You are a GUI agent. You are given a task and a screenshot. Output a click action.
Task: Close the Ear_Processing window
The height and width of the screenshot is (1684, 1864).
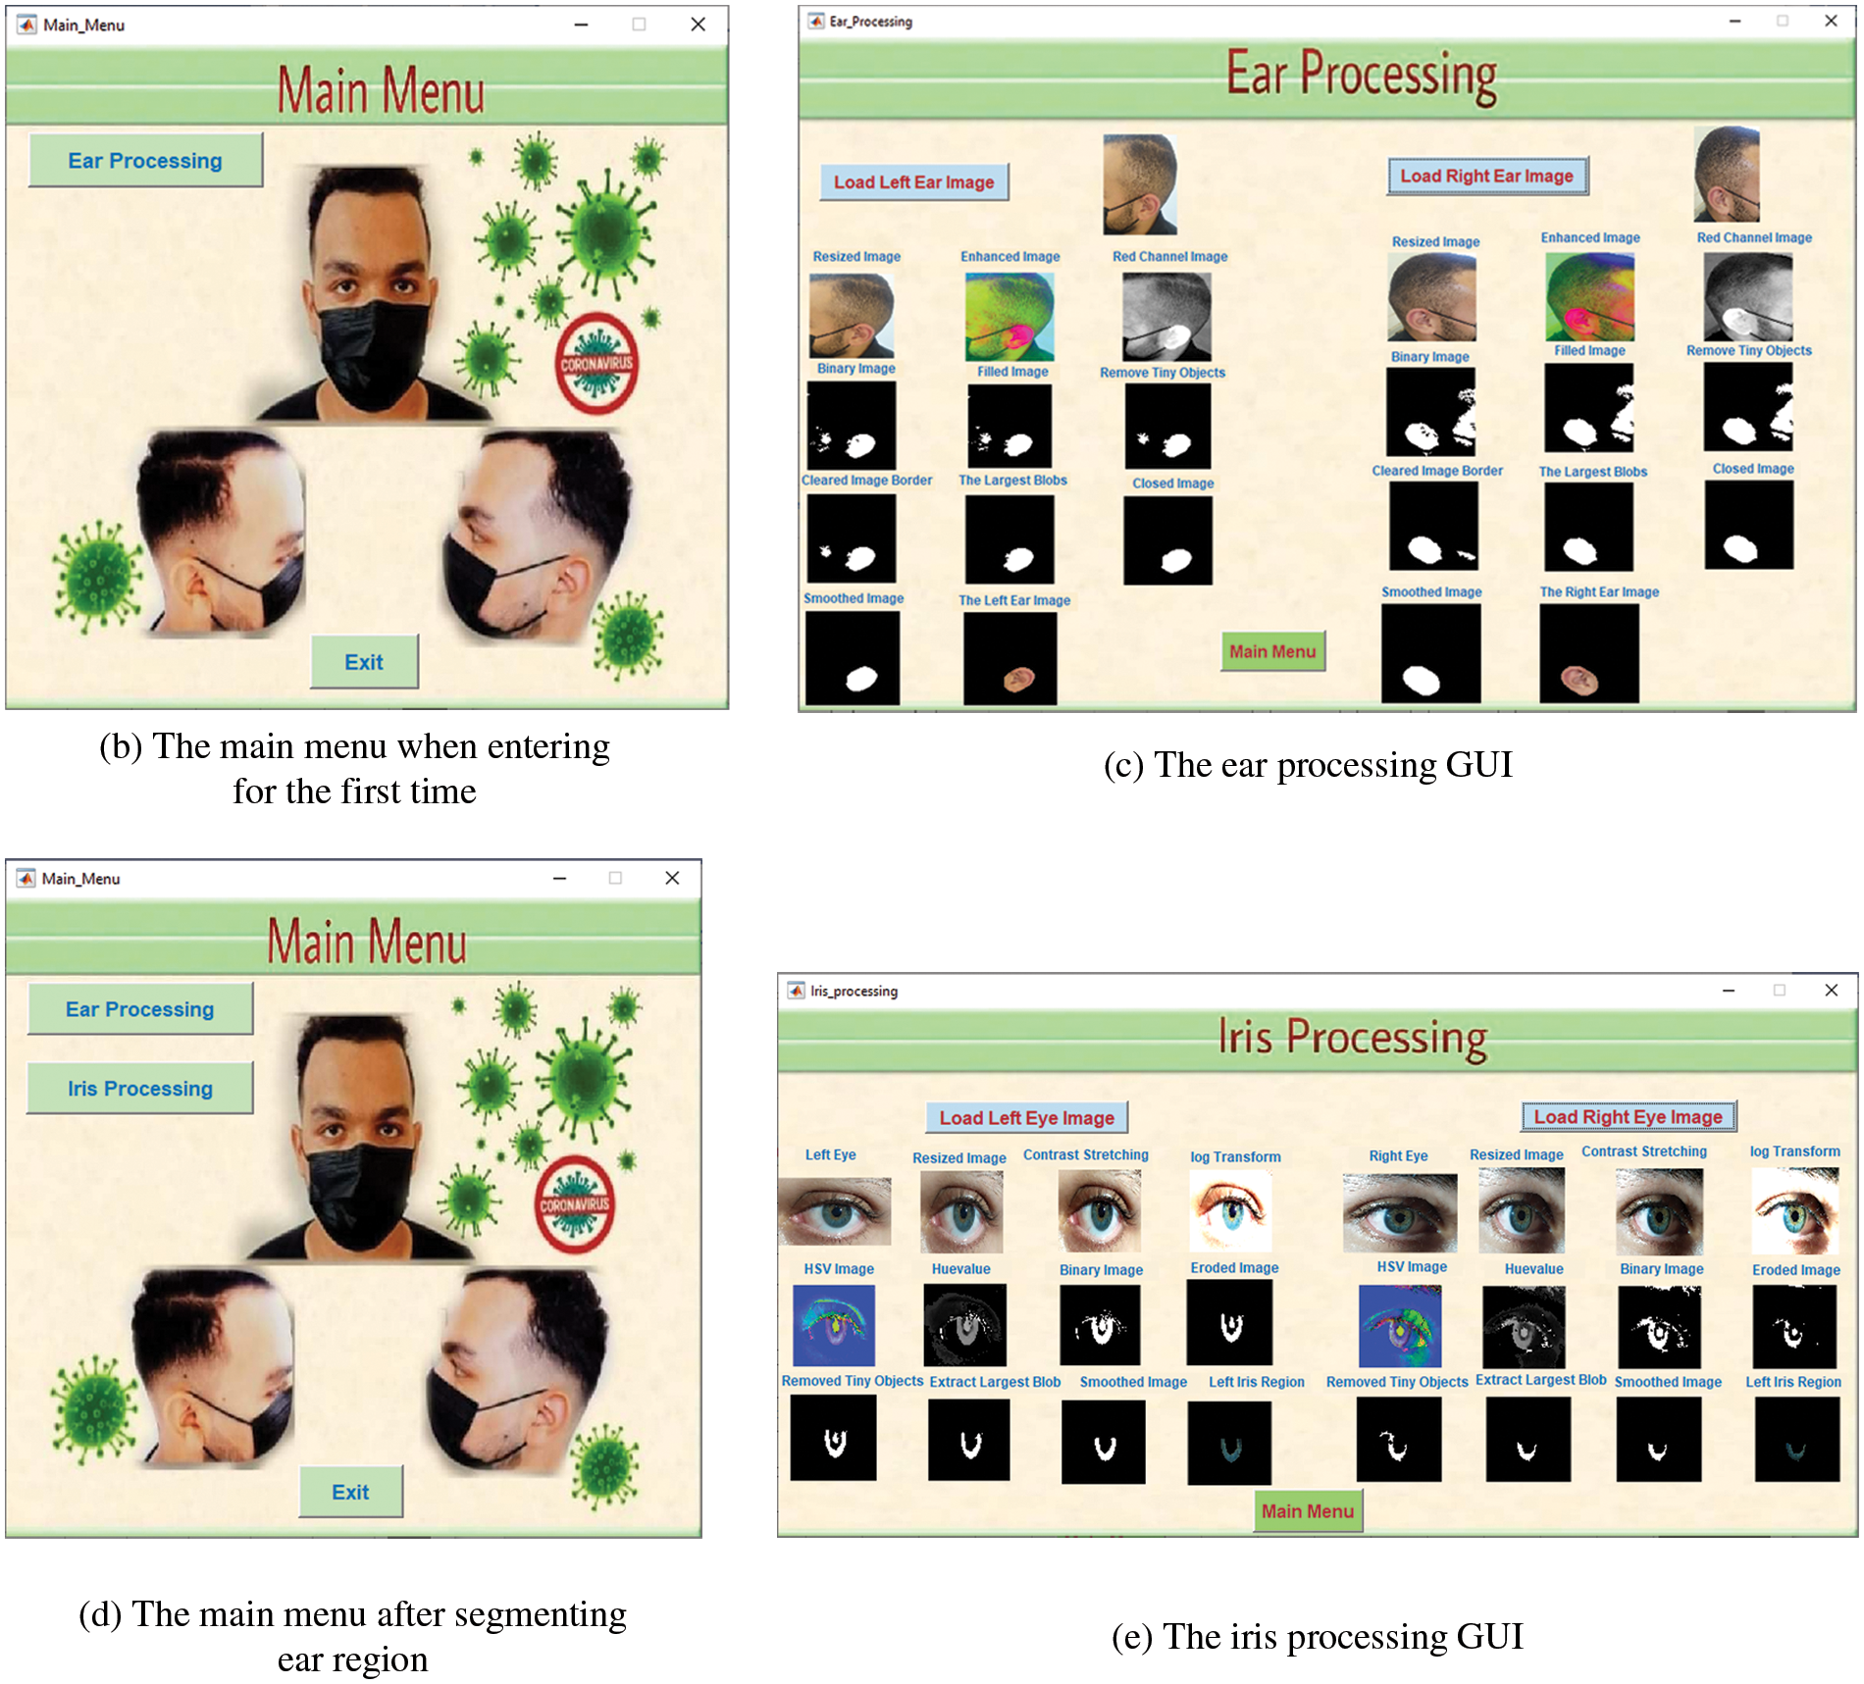[x=1831, y=22]
